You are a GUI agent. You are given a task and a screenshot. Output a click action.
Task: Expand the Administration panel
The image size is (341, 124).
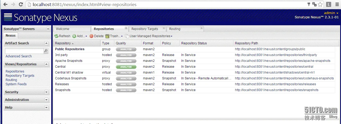click(x=47, y=100)
